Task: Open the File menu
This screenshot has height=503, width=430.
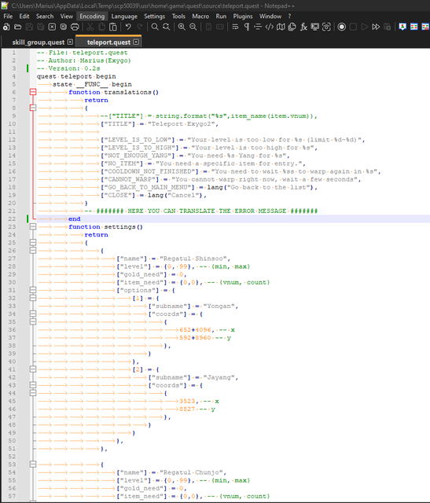Action: [x=8, y=16]
